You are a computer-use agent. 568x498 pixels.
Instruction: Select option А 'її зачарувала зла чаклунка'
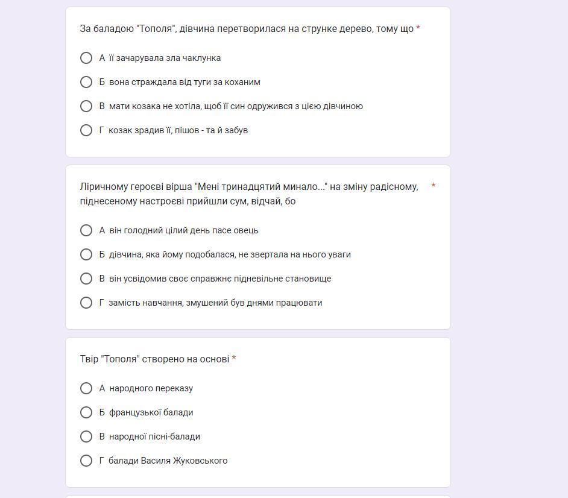tap(86, 58)
